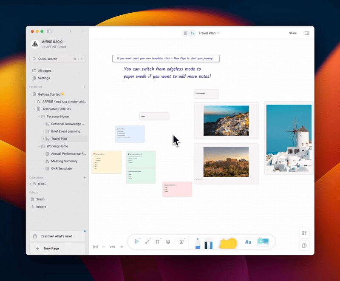Expand the AFFiNE - not just a note-taking item

coord(34,102)
